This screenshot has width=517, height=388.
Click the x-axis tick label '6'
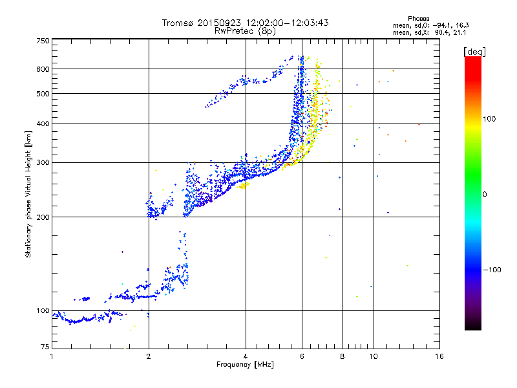coord(302,356)
